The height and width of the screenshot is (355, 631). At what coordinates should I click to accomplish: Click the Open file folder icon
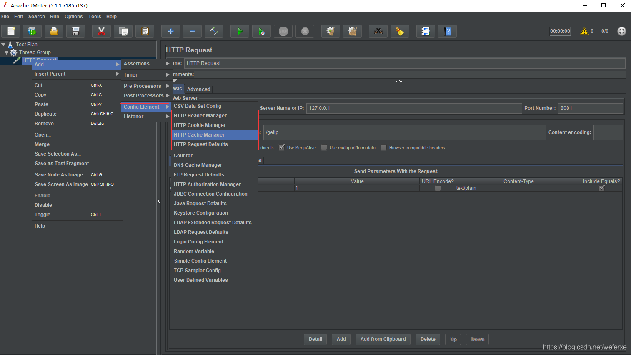coord(54,31)
